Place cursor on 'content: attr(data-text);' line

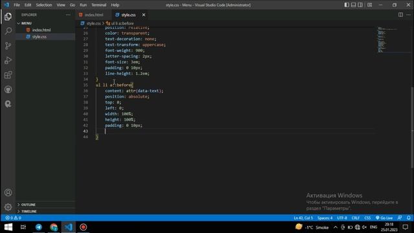[x=134, y=91]
